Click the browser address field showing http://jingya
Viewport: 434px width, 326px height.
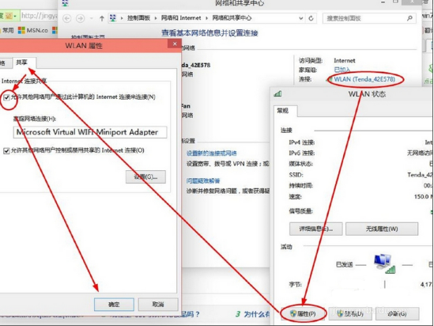pos(40,16)
